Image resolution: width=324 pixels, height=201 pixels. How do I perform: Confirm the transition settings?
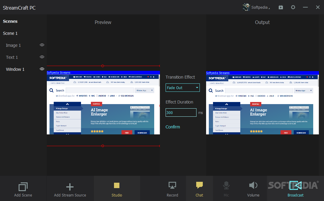click(173, 127)
